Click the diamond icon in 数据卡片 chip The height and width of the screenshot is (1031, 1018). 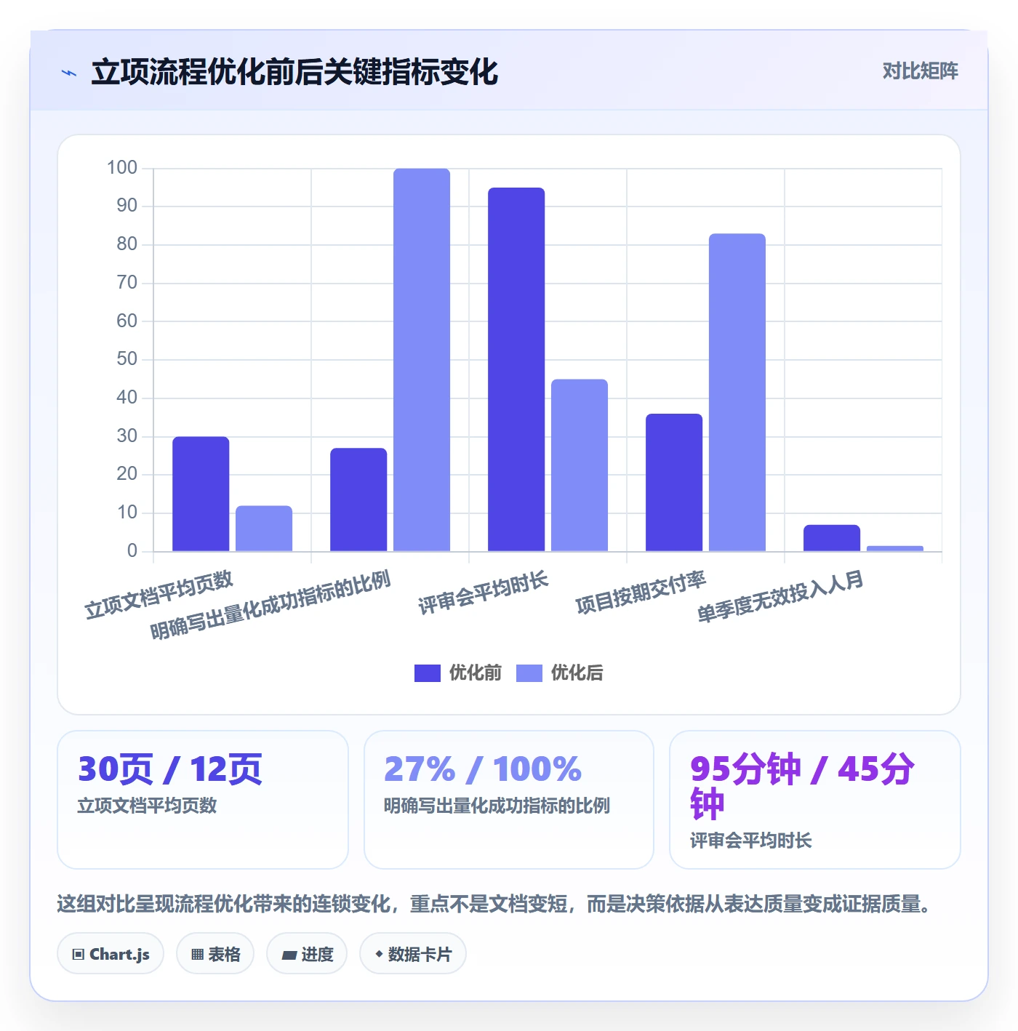point(379,953)
